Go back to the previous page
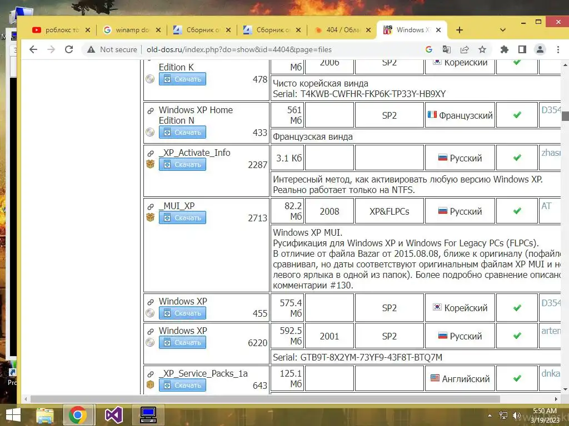 point(33,49)
